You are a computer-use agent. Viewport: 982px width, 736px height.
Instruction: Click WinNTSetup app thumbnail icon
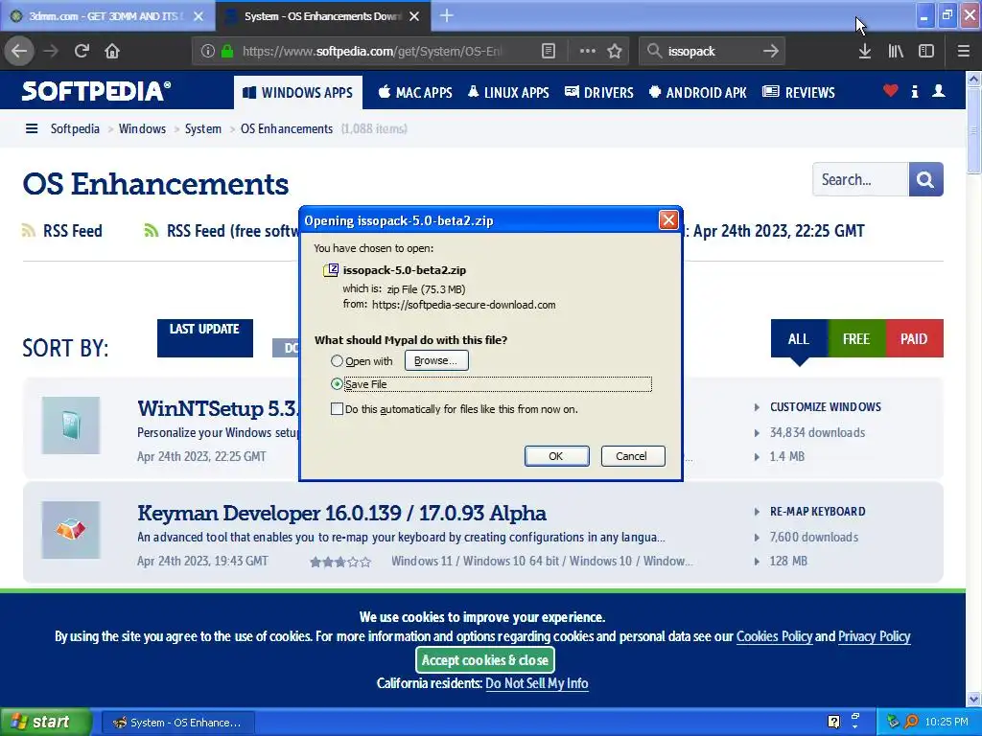(x=71, y=425)
